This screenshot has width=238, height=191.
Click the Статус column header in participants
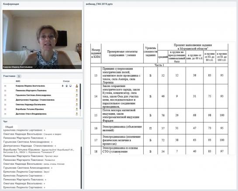(x=66, y=81)
